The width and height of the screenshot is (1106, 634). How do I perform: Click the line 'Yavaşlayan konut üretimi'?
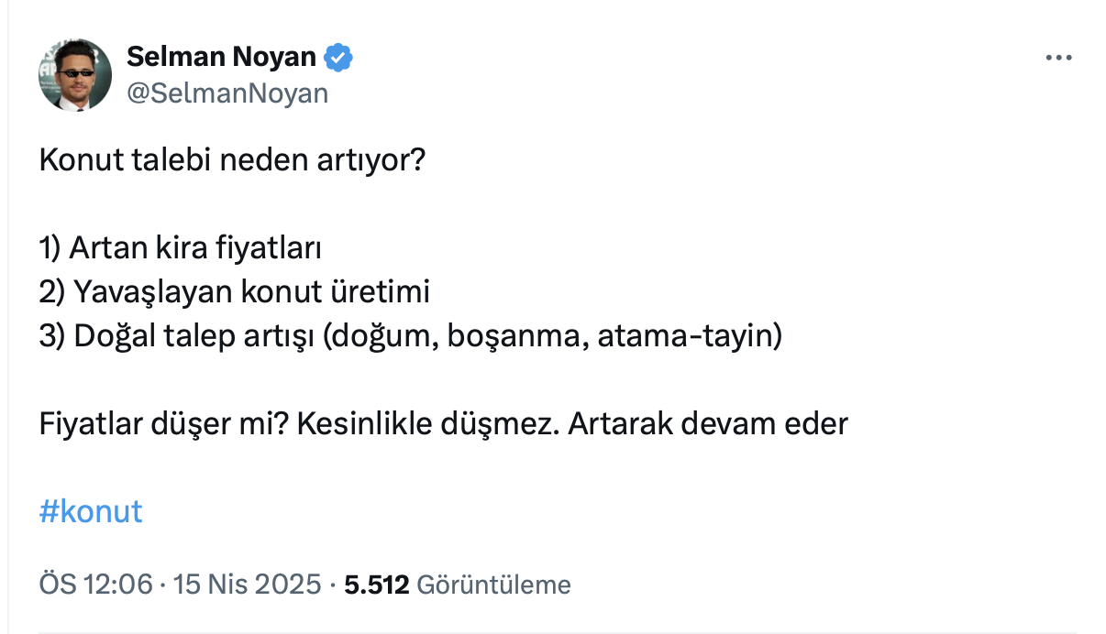click(x=251, y=292)
